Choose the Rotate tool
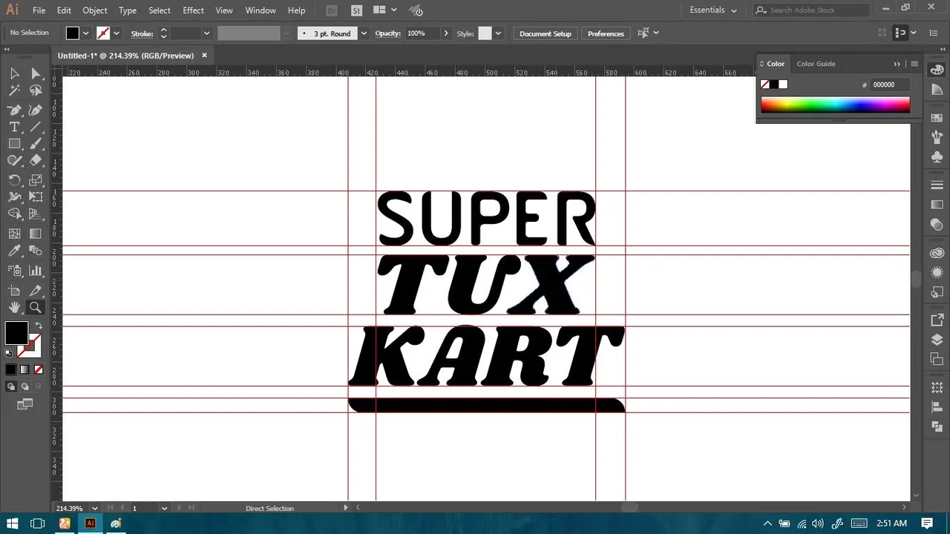This screenshot has height=534, width=950. (14, 180)
